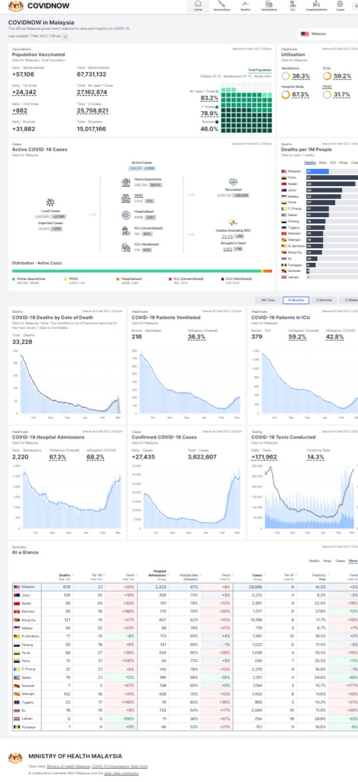
Task: Click the Hospital Beds utilisation donut
Action: tap(286, 95)
